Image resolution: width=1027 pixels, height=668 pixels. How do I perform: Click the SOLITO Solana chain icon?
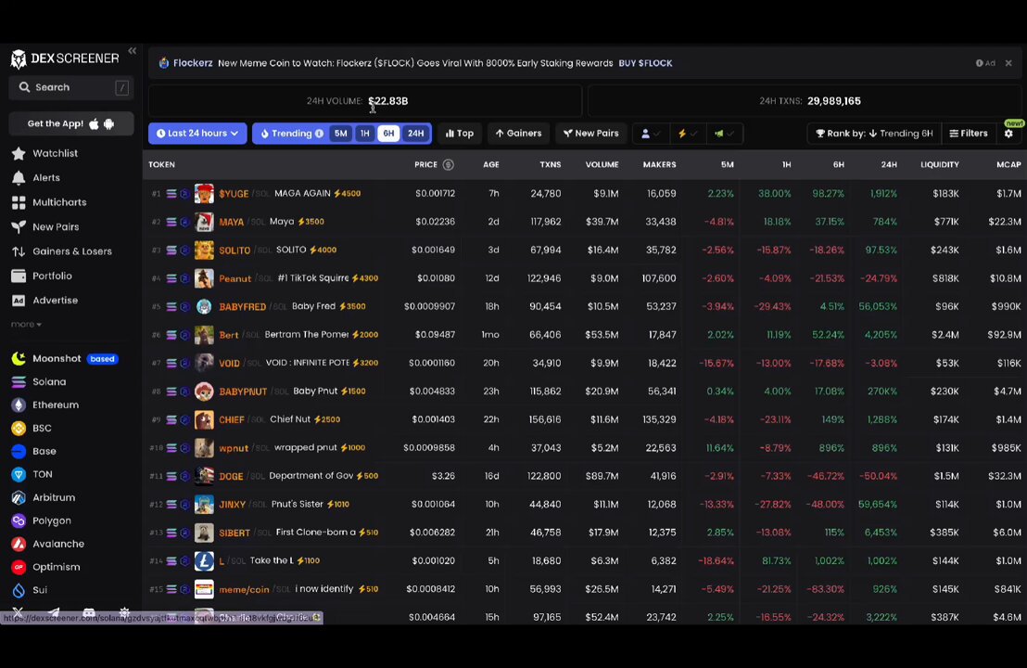(x=171, y=250)
